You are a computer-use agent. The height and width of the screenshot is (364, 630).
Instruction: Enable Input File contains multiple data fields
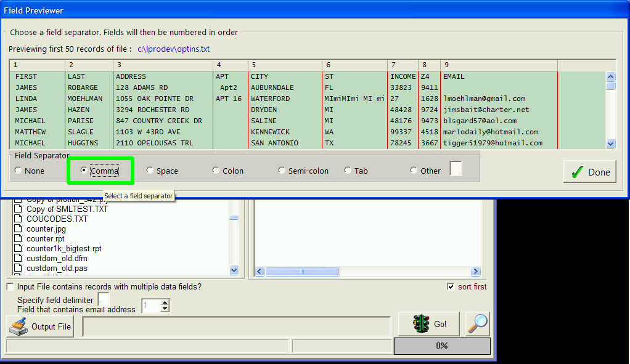(x=10, y=286)
